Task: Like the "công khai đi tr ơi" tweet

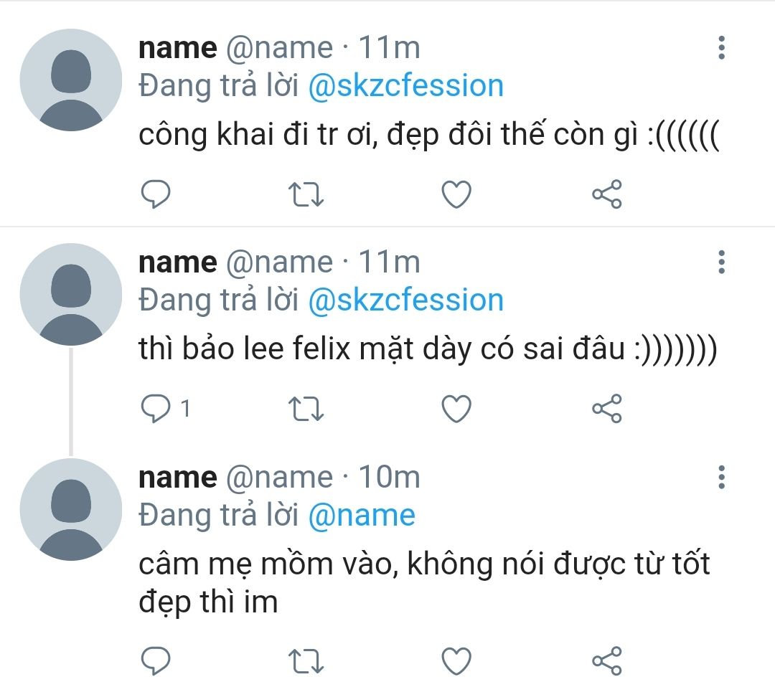Action: (456, 194)
